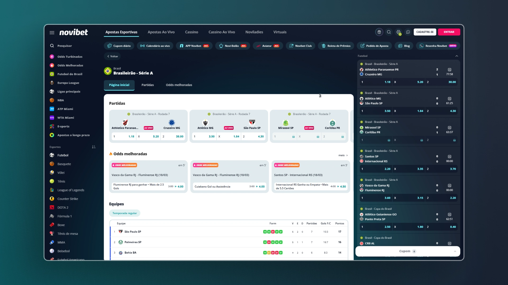Open stats icon for Santos SP match
This screenshot has width=508, height=285.
coord(450,156)
